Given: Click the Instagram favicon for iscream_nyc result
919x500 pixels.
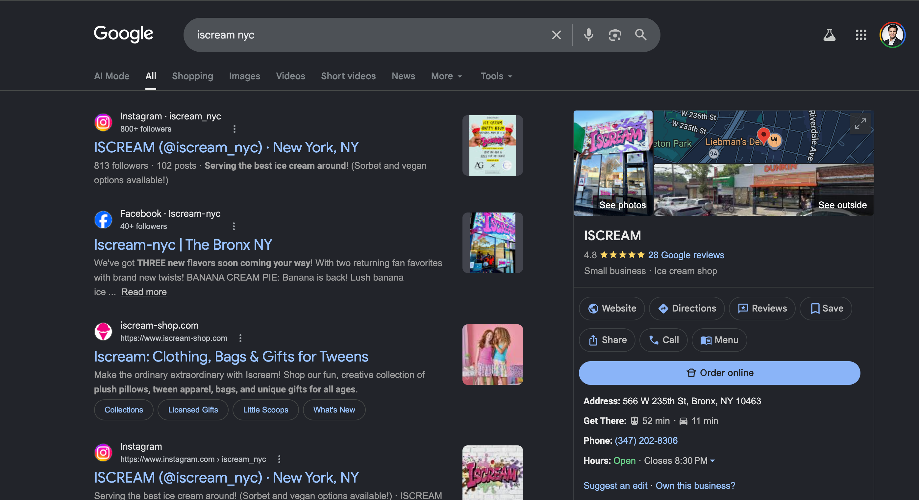Looking at the screenshot, I should (x=103, y=122).
